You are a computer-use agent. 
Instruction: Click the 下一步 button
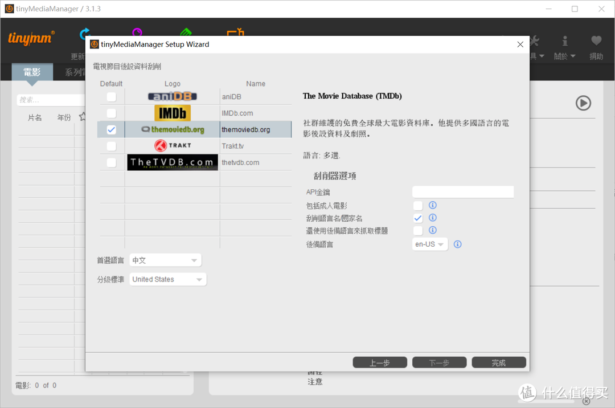[439, 363]
